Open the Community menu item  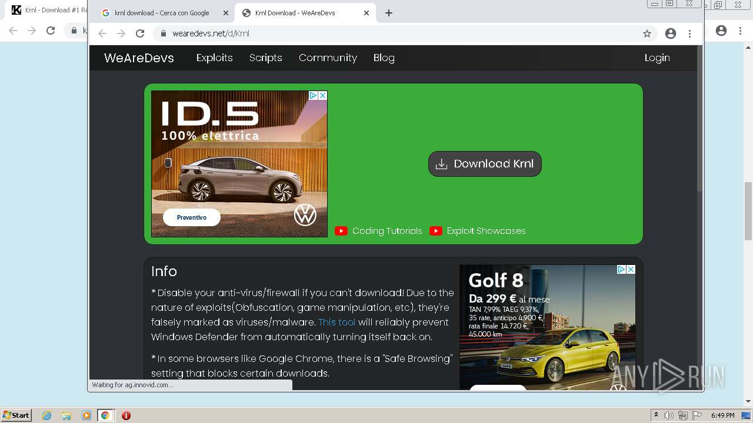[x=328, y=58]
